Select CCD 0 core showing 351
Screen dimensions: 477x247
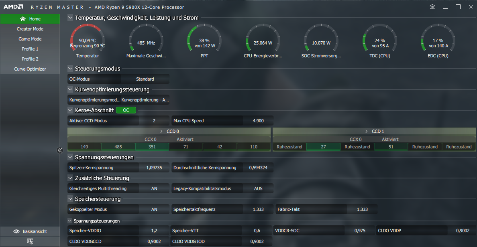point(152,147)
